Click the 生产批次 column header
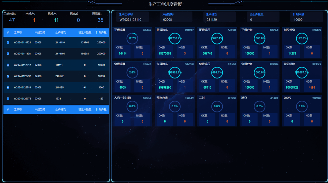Viewport: 328px width, 183px height. pyautogui.click(x=61, y=33)
